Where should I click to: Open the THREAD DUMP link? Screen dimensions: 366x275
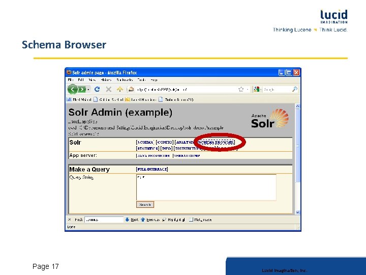point(186,156)
